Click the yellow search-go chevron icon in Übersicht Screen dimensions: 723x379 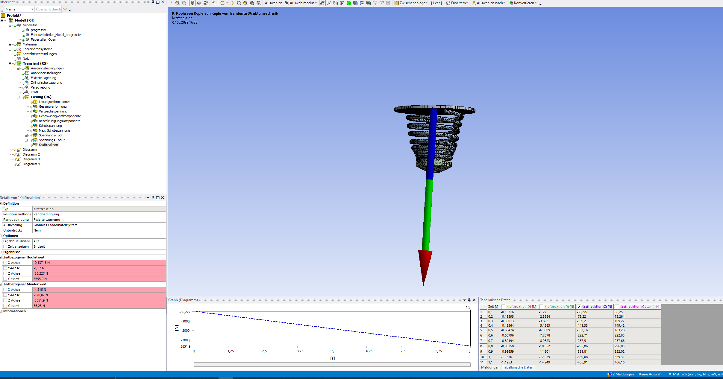65,9
